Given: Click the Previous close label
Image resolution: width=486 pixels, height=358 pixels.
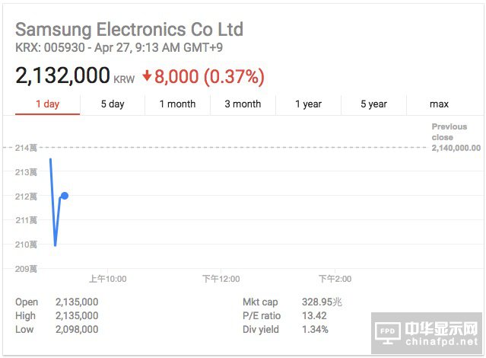Looking at the screenshot, I should [449, 132].
